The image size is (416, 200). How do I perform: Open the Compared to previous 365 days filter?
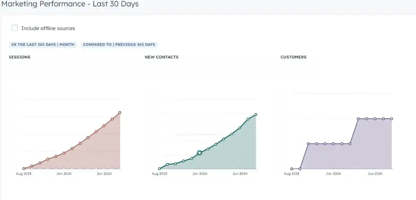pos(119,45)
